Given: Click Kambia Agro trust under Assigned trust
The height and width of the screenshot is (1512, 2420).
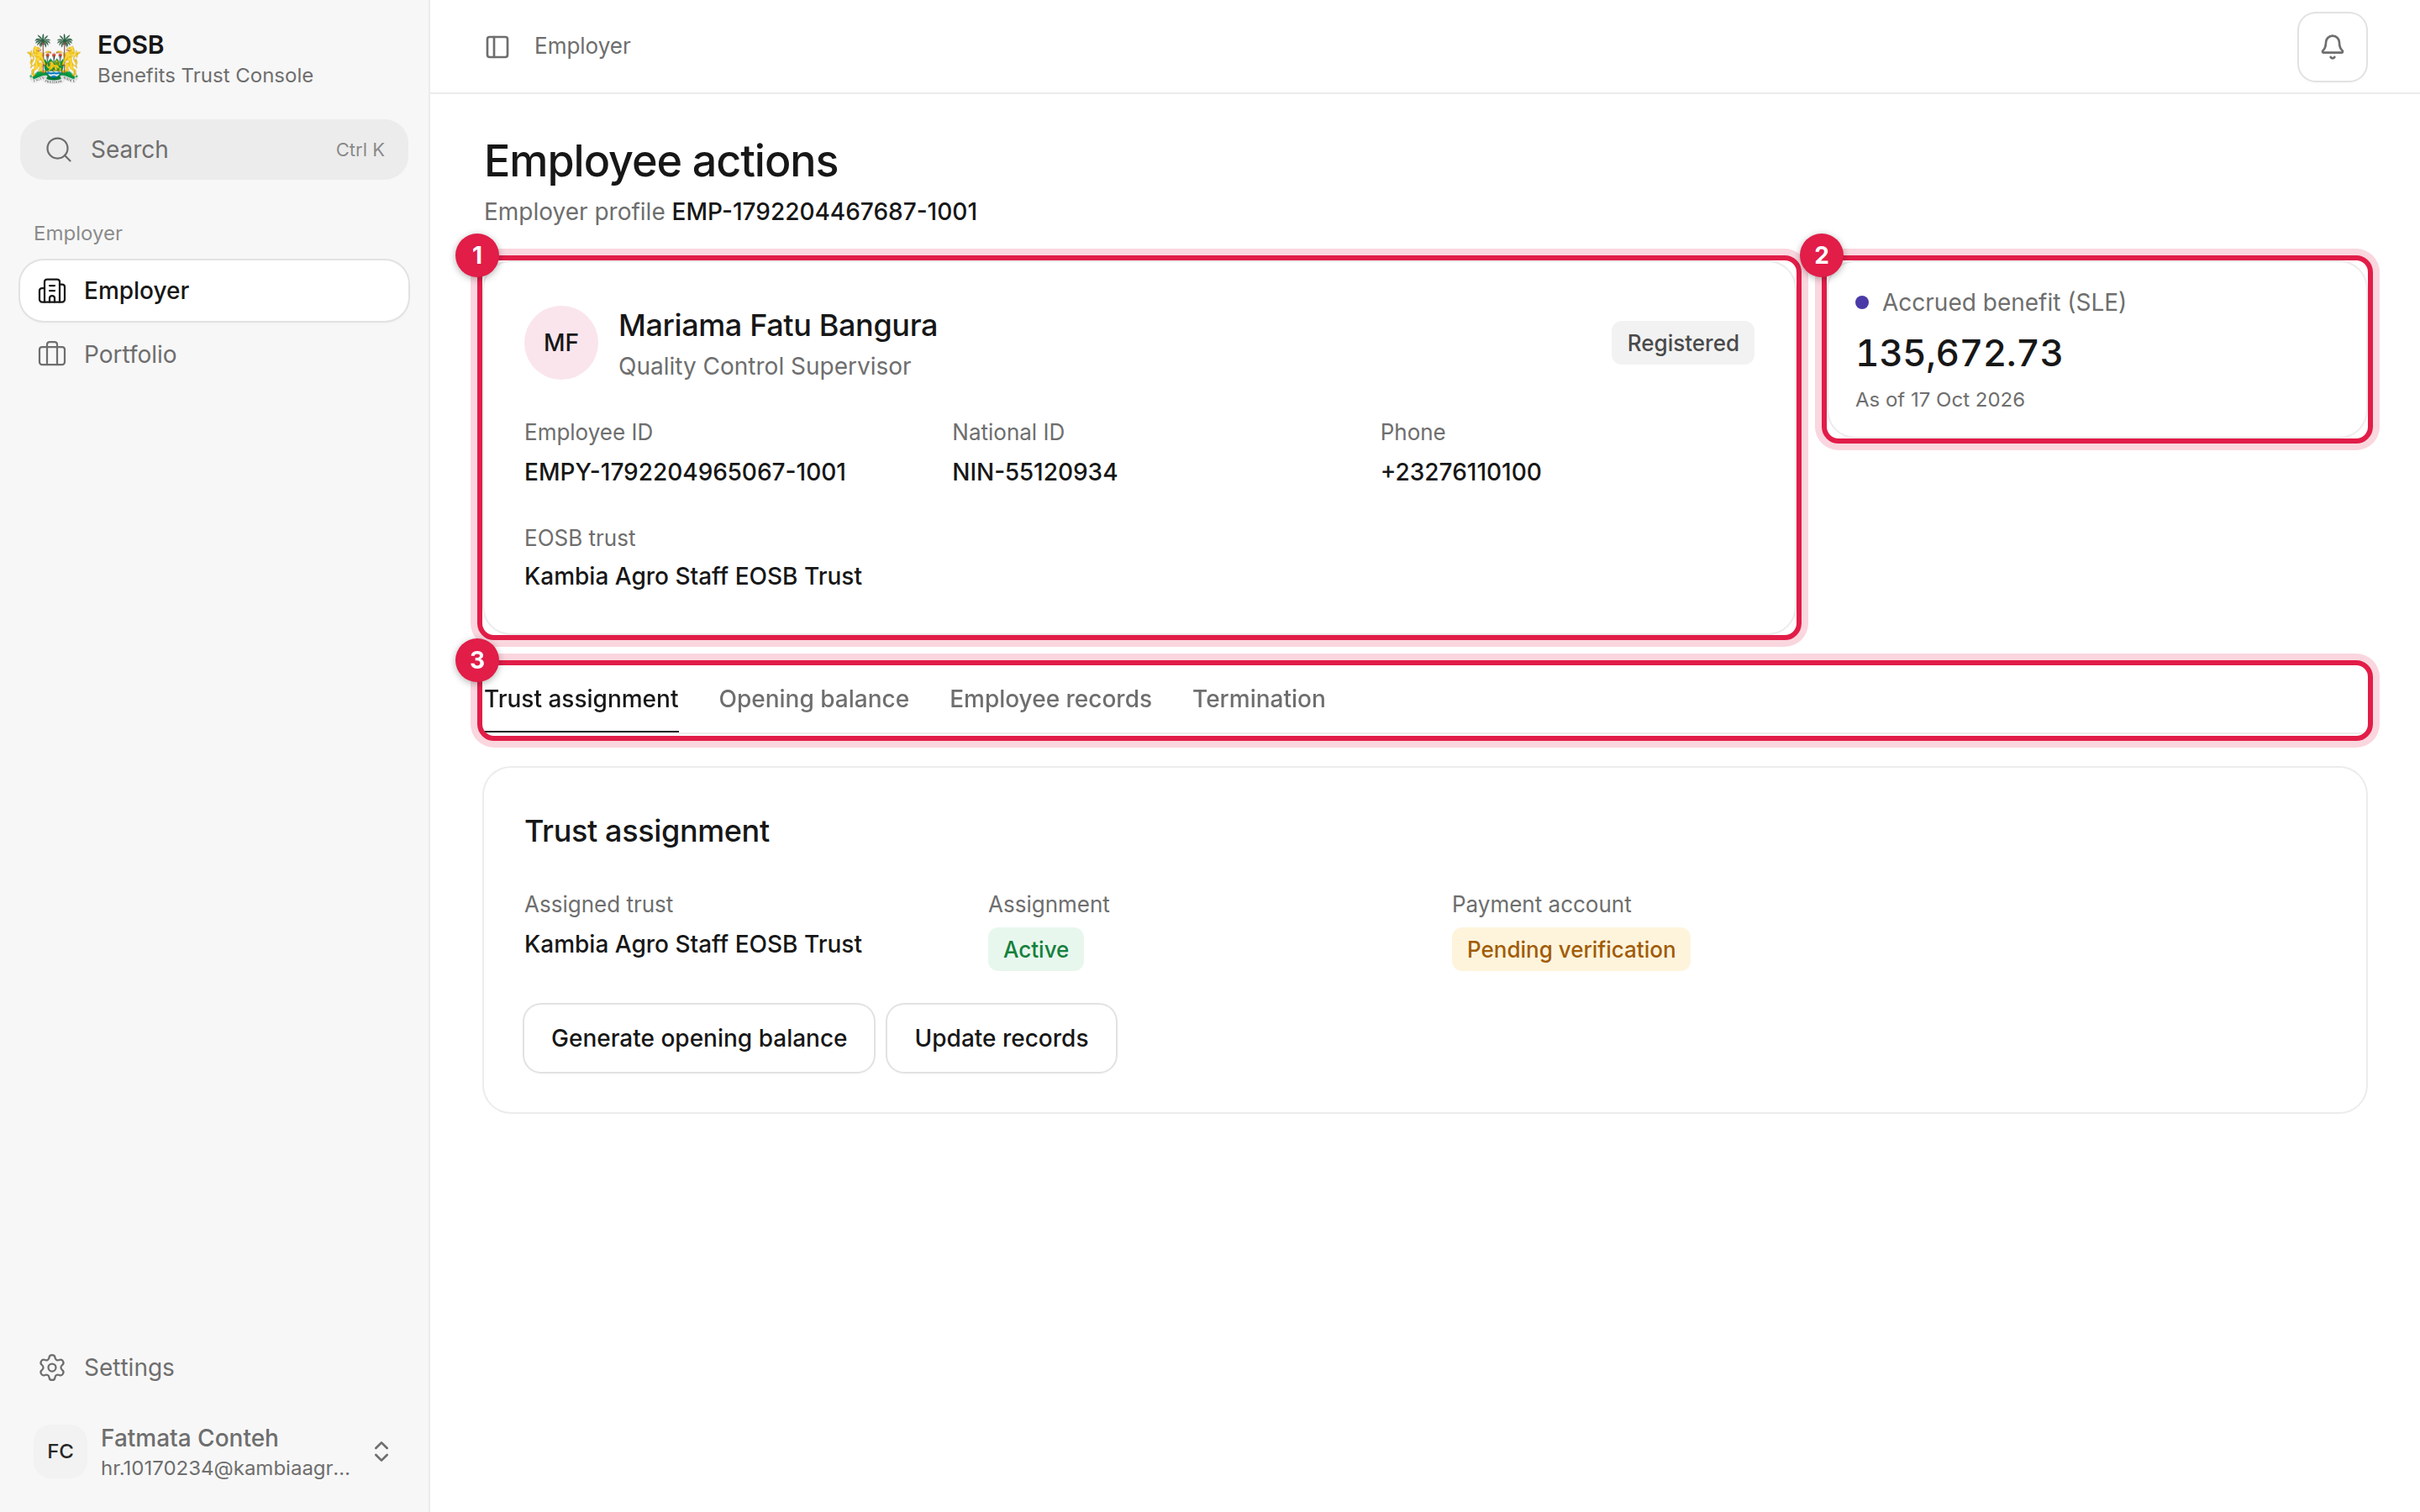Looking at the screenshot, I should 692,944.
